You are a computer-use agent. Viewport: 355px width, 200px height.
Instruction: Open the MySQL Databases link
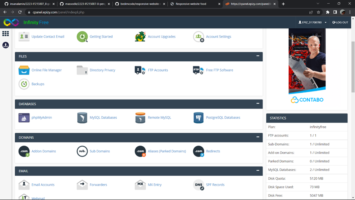(103, 118)
